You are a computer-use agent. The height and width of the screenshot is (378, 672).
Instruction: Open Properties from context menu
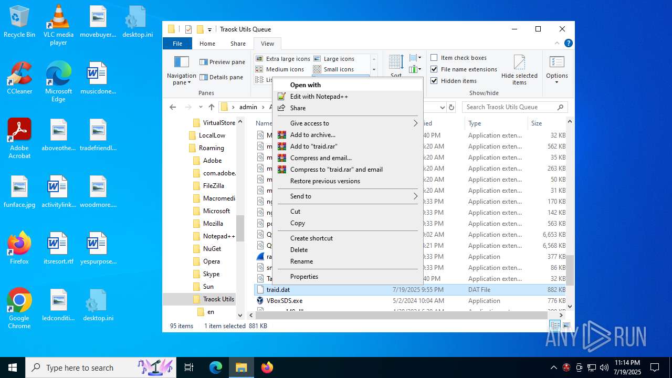click(349, 277)
